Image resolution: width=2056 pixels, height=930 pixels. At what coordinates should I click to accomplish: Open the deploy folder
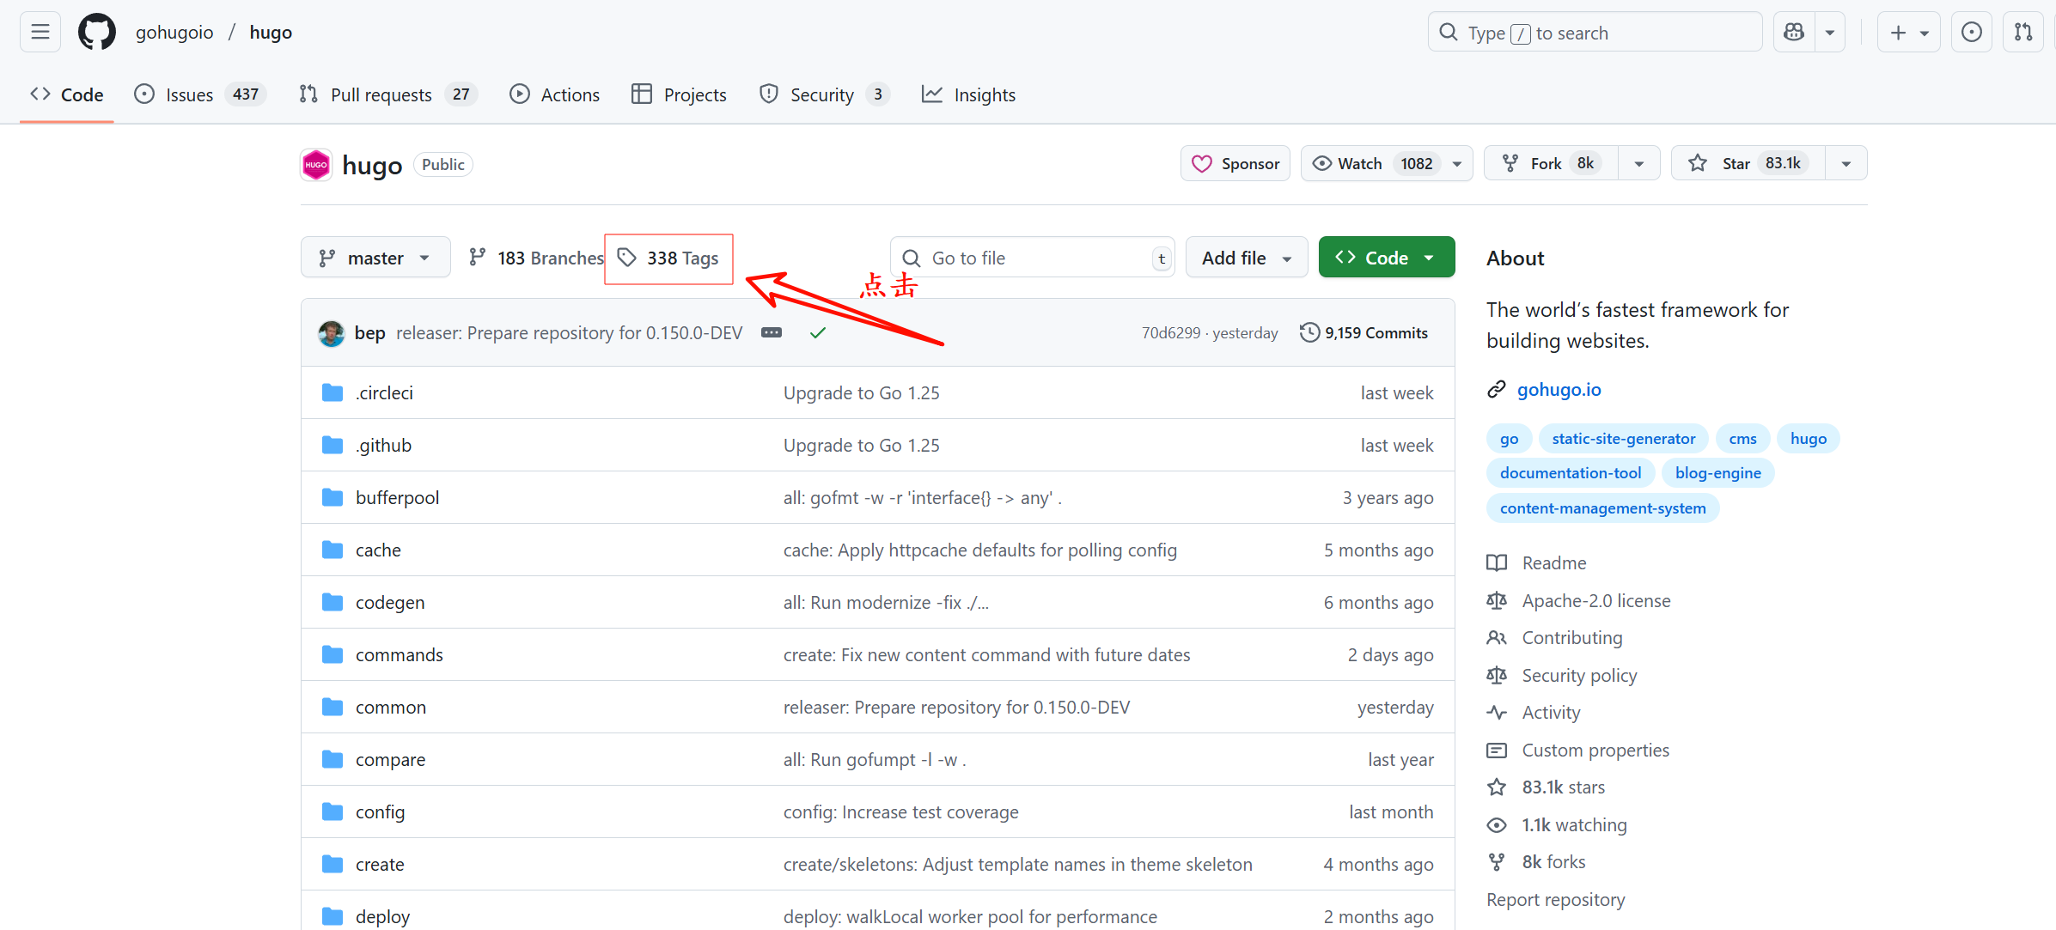[382, 917]
